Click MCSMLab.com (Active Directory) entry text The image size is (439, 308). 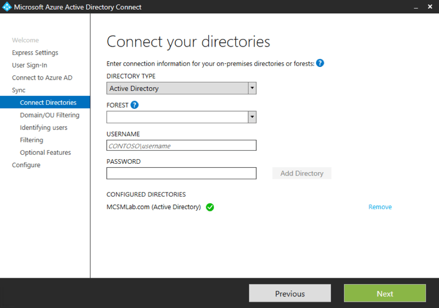pyautogui.click(x=154, y=207)
